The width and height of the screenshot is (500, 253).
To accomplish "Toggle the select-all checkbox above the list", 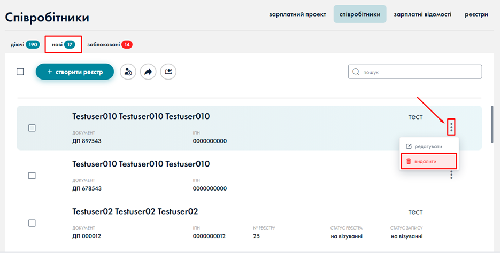I will click(x=20, y=72).
